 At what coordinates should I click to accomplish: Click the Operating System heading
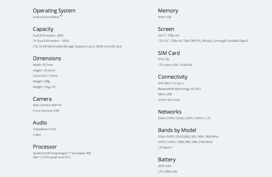pos(54,11)
